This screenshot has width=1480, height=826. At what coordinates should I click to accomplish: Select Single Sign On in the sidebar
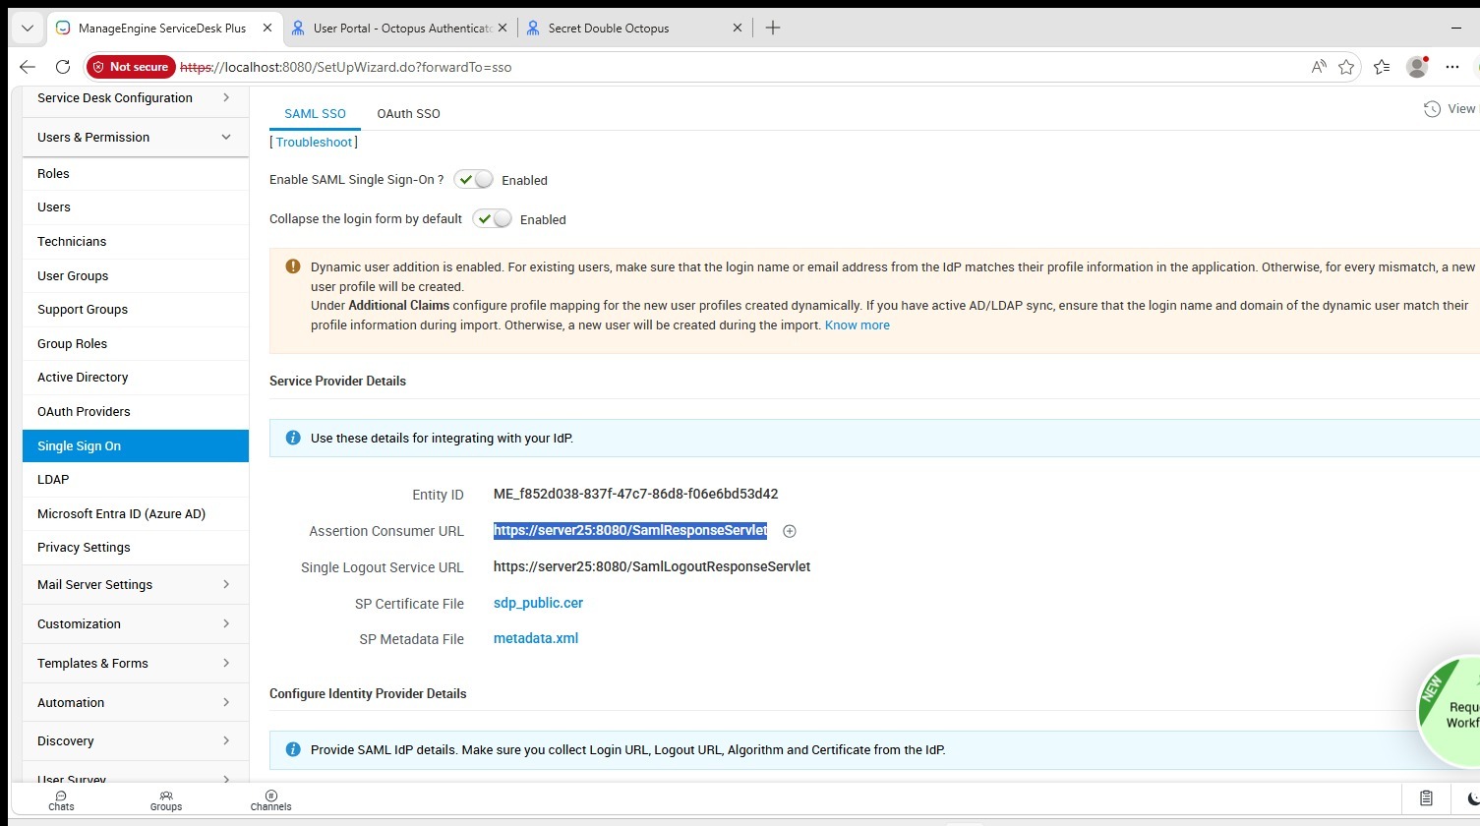[x=136, y=446]
